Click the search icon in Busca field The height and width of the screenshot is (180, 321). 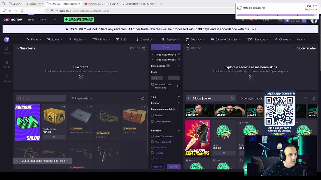[20, 98]
